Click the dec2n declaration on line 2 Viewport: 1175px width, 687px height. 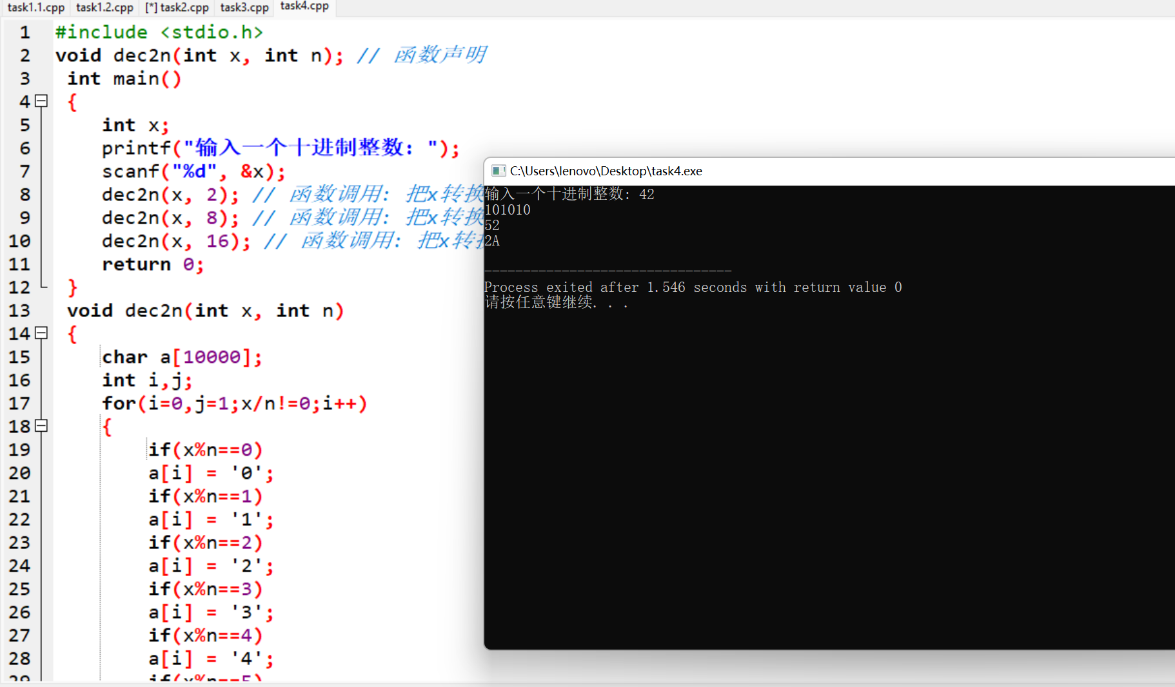199,55
